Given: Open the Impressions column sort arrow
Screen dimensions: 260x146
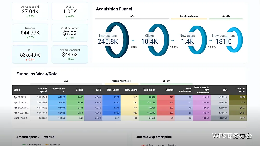Looking at the screenshot, I should (x=63, y=91).
